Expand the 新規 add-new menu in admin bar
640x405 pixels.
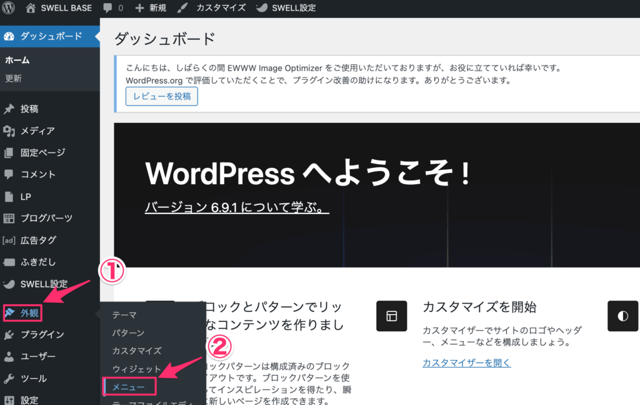[x=151, y=8]
